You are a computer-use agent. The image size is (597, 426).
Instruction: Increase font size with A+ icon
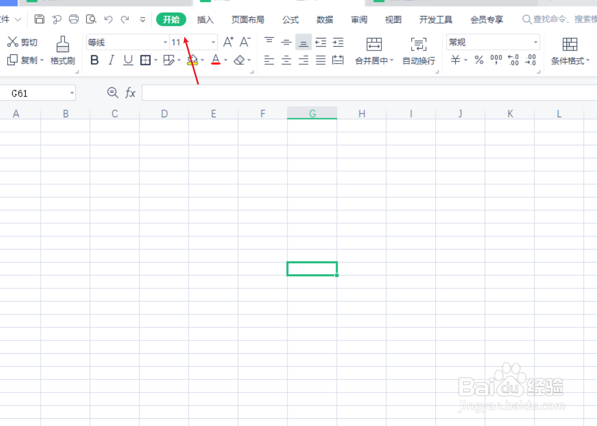point(228,42)
